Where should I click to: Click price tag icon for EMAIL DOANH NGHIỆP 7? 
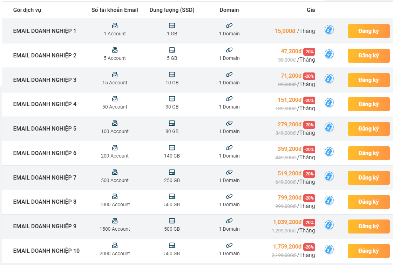(x=329, y=176)
